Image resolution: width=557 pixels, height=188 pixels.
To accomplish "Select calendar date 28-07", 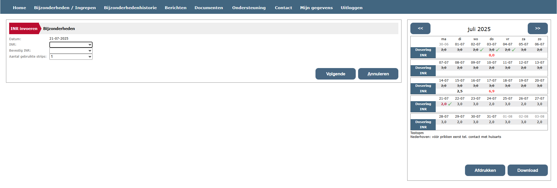I will pos(444,117).
